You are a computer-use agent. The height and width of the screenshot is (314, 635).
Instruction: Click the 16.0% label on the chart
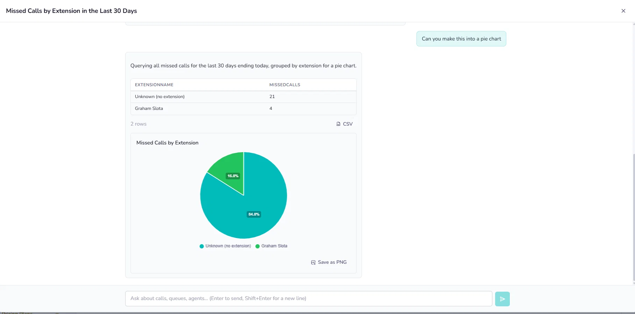click(x=233, y=176)
